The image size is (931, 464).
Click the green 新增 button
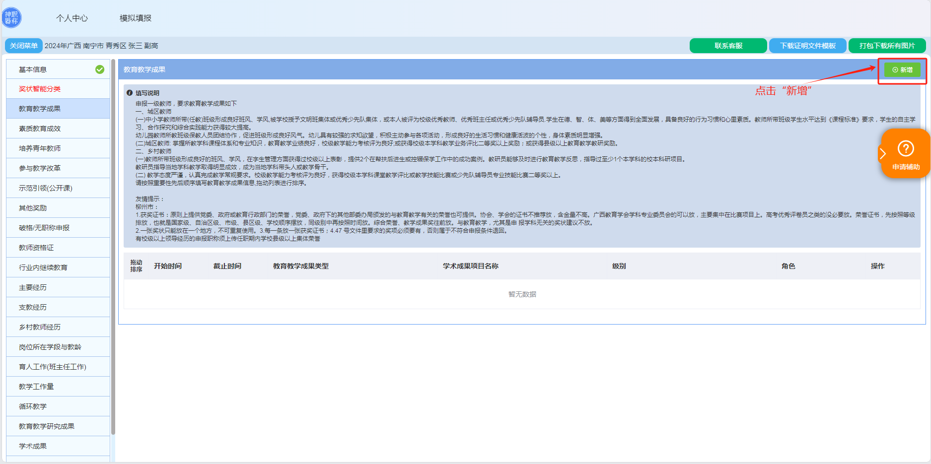point(902,70)
